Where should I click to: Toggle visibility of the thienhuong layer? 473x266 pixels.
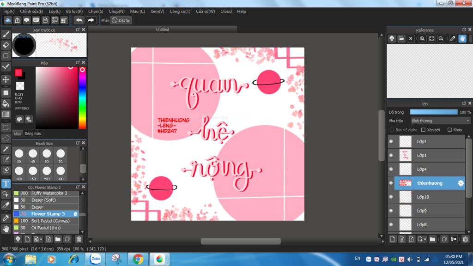(x=391, y=183)
